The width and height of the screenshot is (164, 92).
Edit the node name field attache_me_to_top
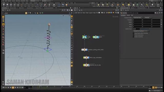click(x=141, y=13)
